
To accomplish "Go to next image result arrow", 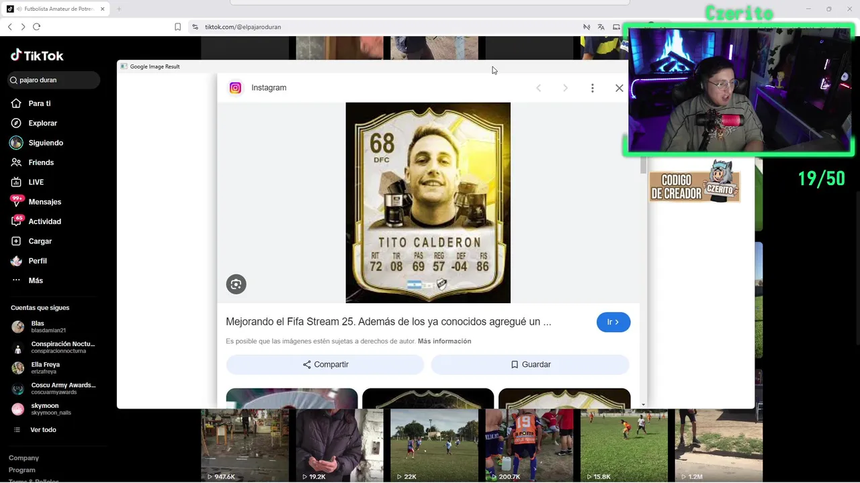I will [565, 88].
